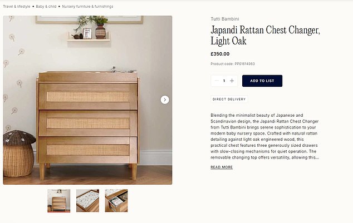
Task: Click the £350.00 price
Action: click(x=220, y=54)
